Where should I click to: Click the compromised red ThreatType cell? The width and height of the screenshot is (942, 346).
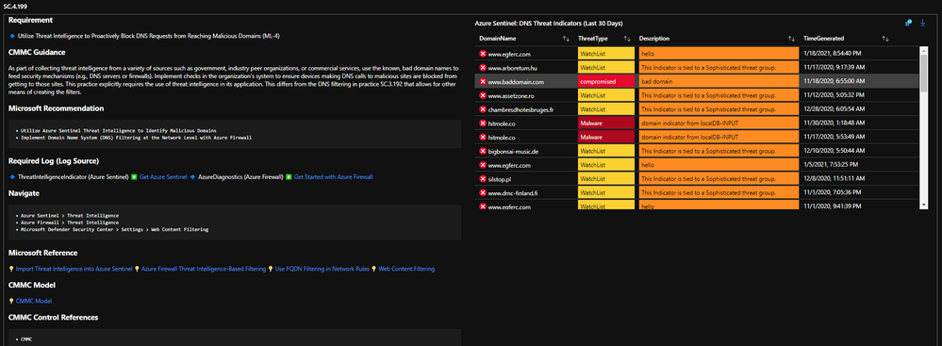(x=606, y=81)
